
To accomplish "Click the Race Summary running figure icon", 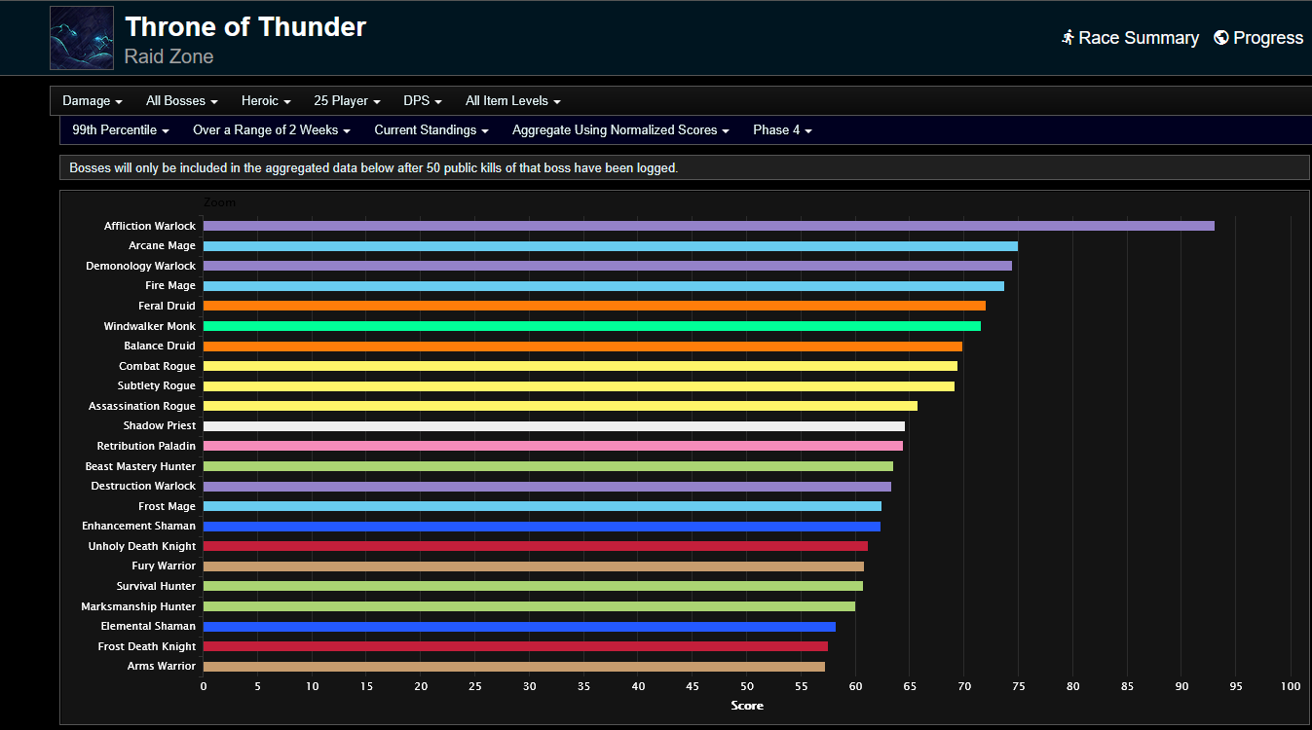I will pyautogui.click(x=1068, y=38).
